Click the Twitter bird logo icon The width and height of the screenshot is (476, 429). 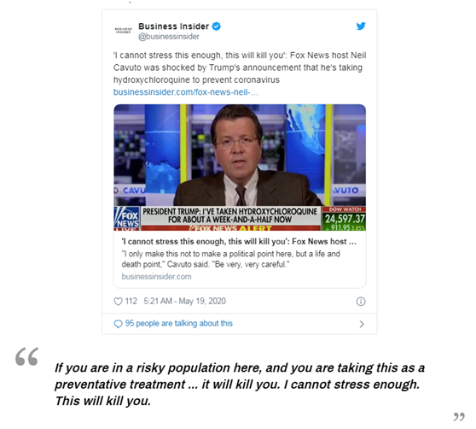(361, 26)
